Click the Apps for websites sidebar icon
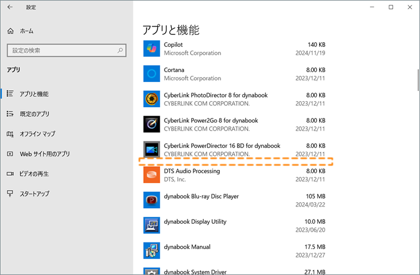Viewport: 420px width, 275px height. (10, 153)
